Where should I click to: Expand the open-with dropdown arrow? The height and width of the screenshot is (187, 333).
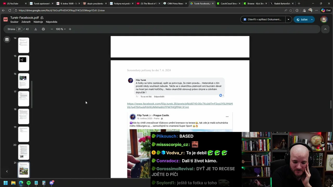tap(288, 19)
